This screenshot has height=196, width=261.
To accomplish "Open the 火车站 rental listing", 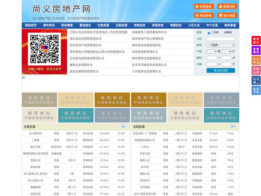I will point(145,147).
